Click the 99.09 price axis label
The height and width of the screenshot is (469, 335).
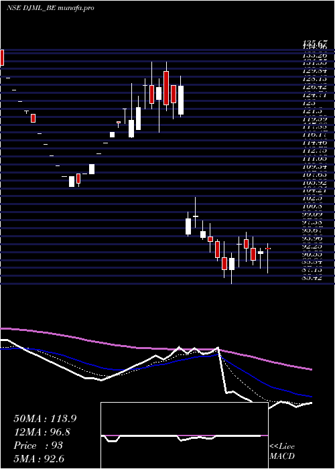pyautogui.click(x=313, y=214)
